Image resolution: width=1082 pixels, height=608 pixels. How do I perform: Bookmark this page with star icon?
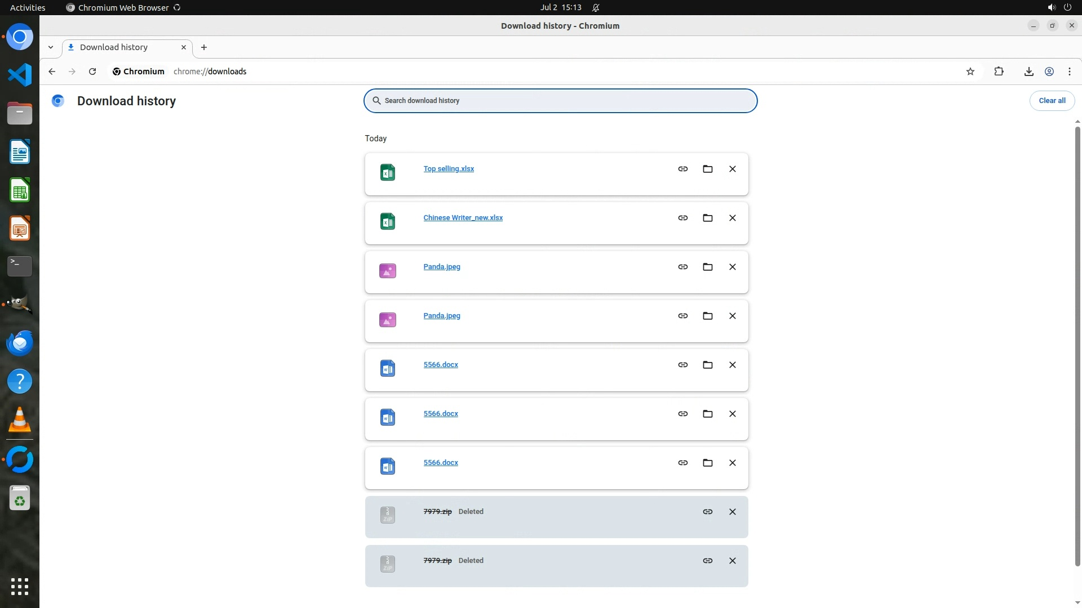click(970, 71)
